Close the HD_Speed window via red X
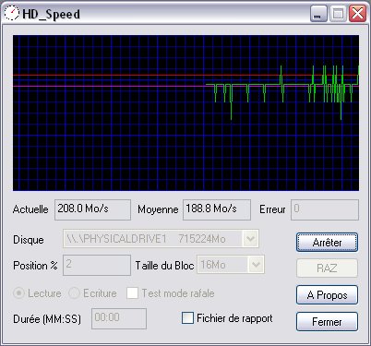Image resolution: width=371 pixels, height=346 pixels. pos(357,14)
